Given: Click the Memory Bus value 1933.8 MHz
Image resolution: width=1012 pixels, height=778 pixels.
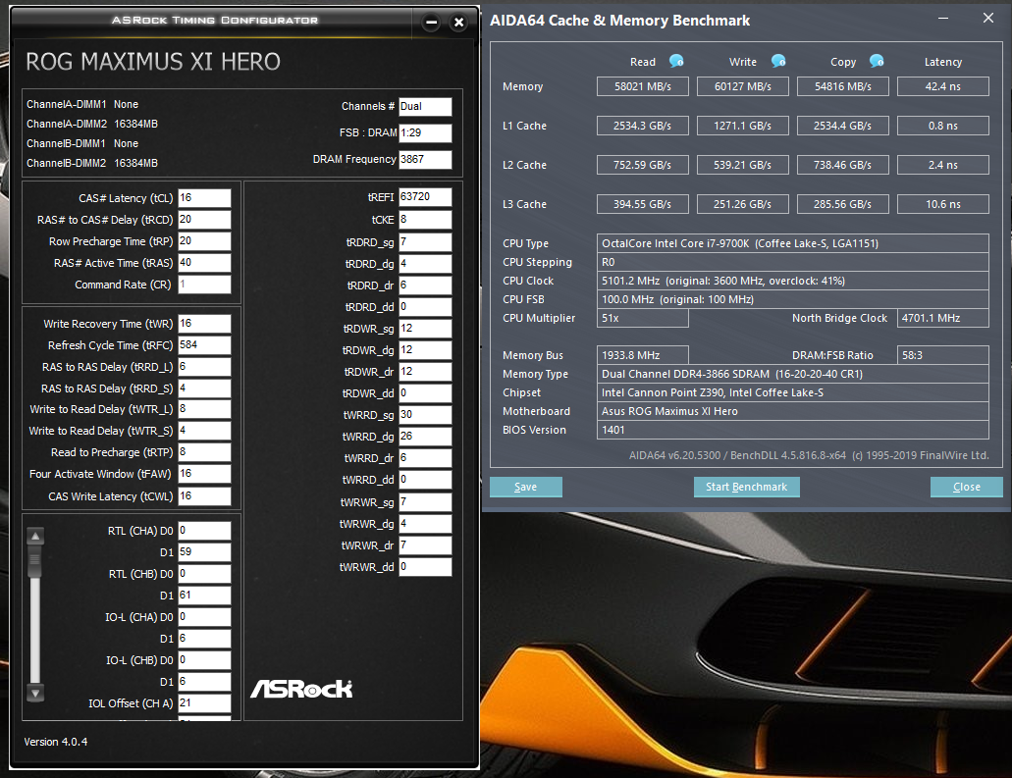Looking at the screenshot, I should (x=642, y=355).
